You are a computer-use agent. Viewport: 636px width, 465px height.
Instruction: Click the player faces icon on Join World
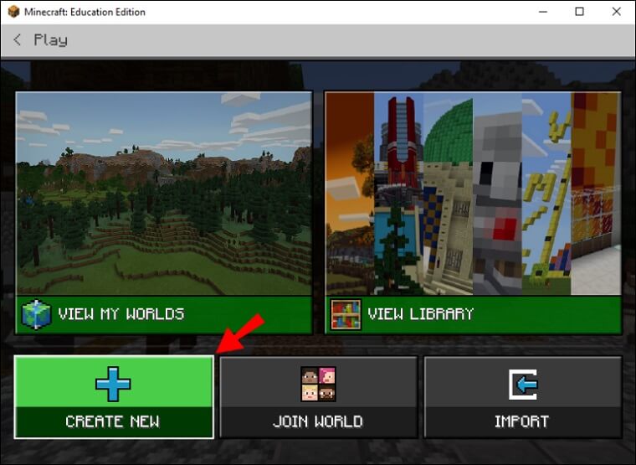pyautogui.click(x=318, y=384)
